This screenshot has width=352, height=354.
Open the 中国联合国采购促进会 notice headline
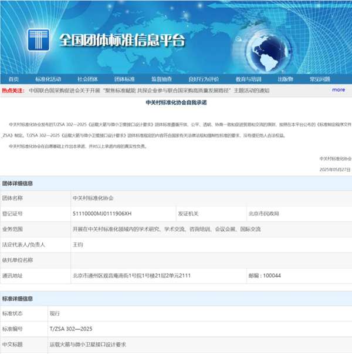pyautogui.click(x=149, y=91)
